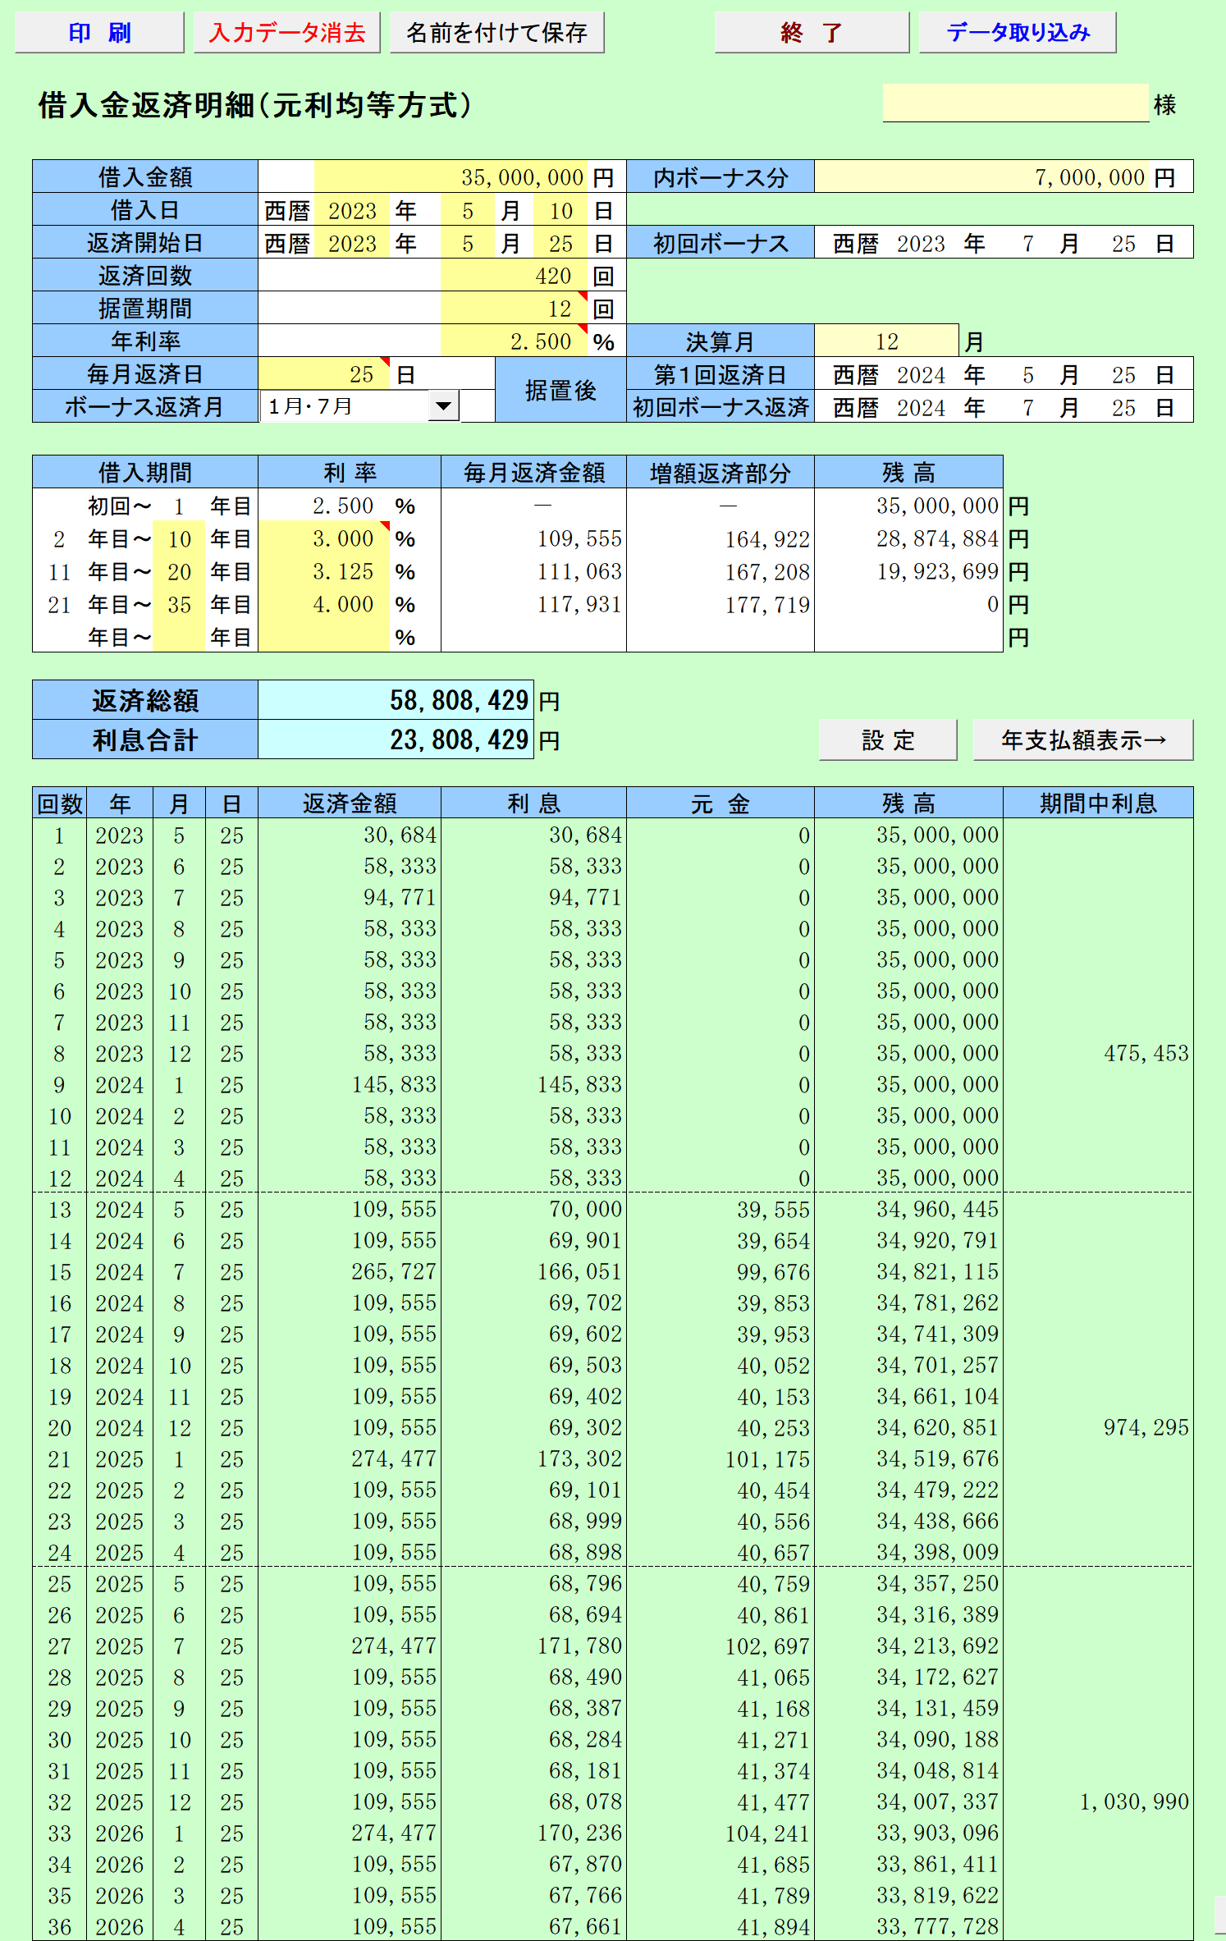
Task: Click interest value 166,051 in row 15
Action: [579, 1271]
